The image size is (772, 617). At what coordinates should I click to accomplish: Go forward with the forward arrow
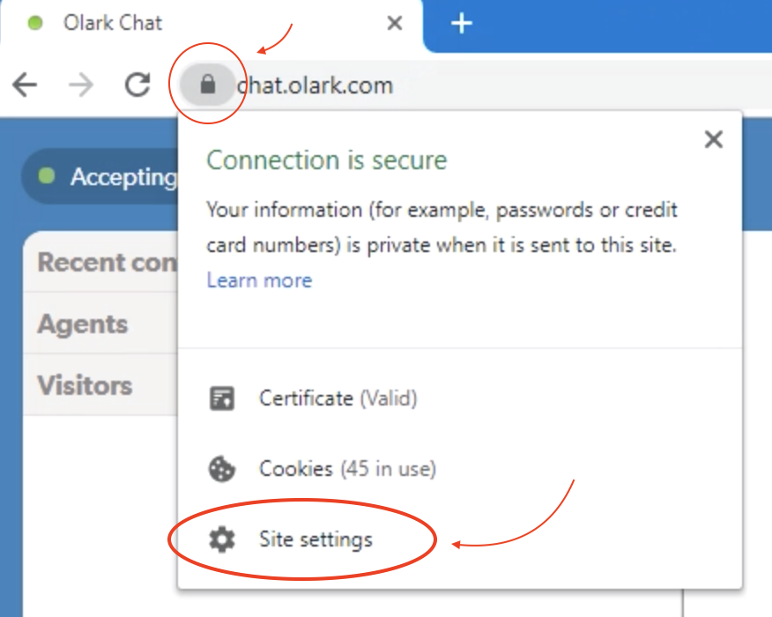(81, 85)
